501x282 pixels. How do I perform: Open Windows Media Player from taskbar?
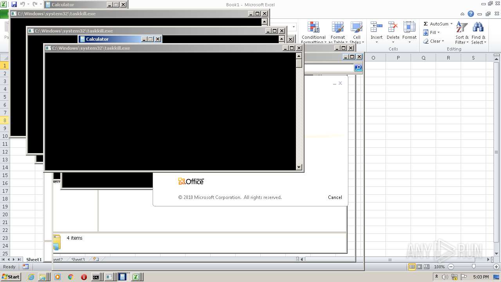(x=58, y=277)
